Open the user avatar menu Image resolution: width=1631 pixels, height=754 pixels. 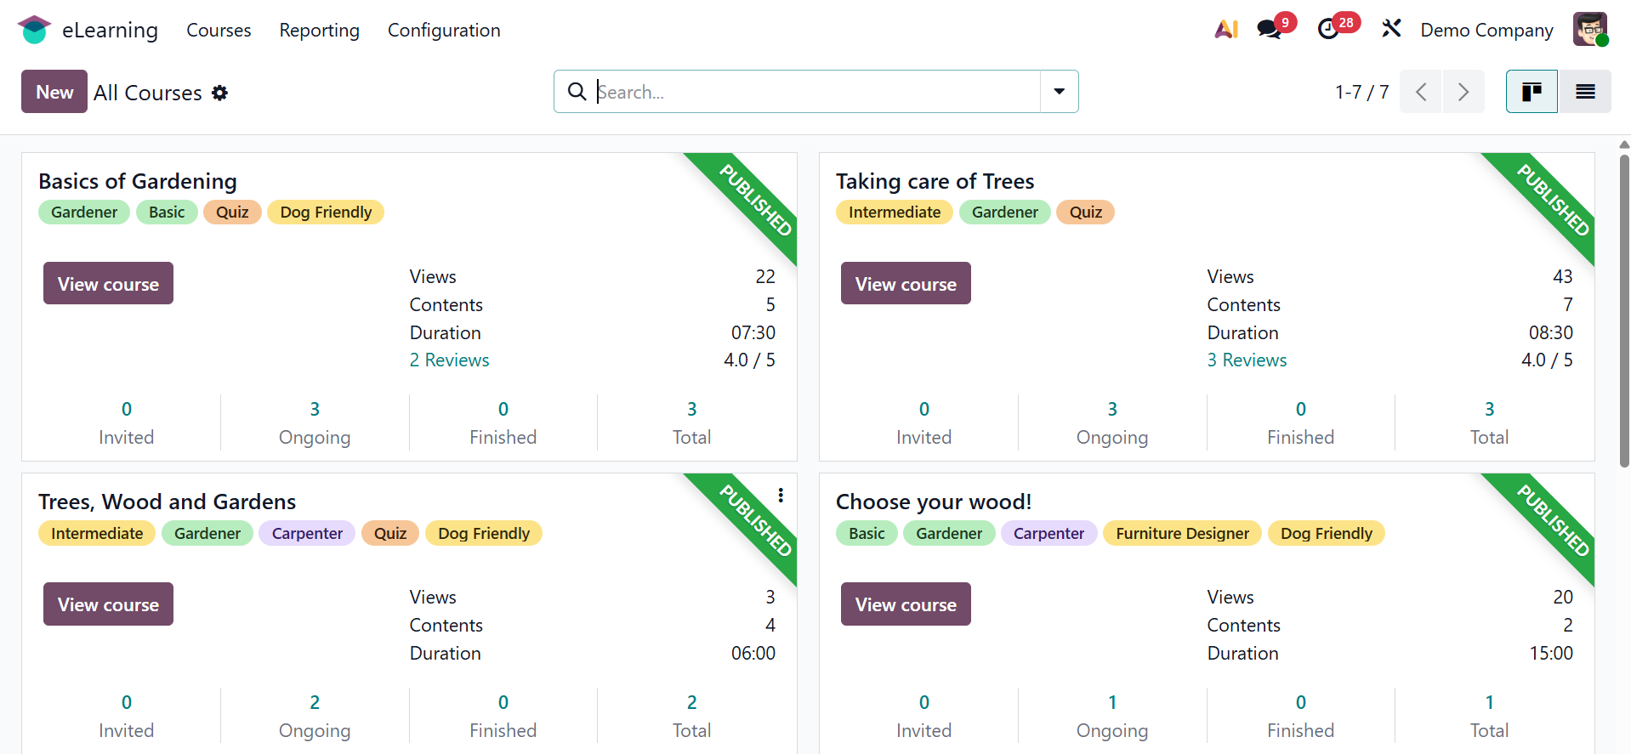pos(1589,30)
